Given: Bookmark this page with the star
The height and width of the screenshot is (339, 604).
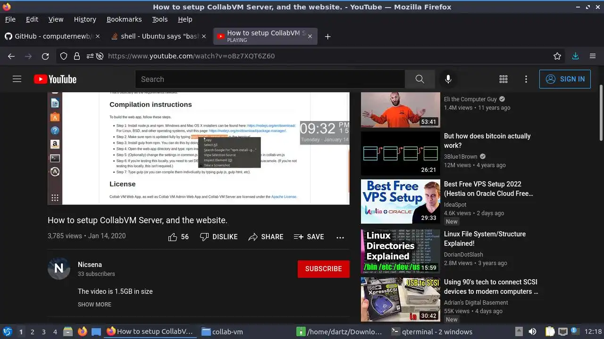Looking at the screenshot, I should 557,56.
